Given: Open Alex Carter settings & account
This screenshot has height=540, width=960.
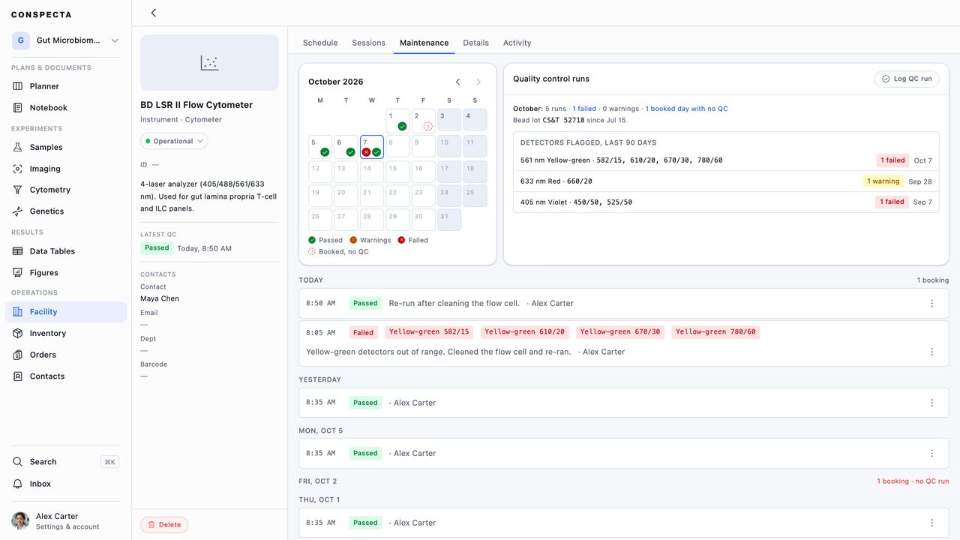Looking at the screenshot, I should point(66,521).
